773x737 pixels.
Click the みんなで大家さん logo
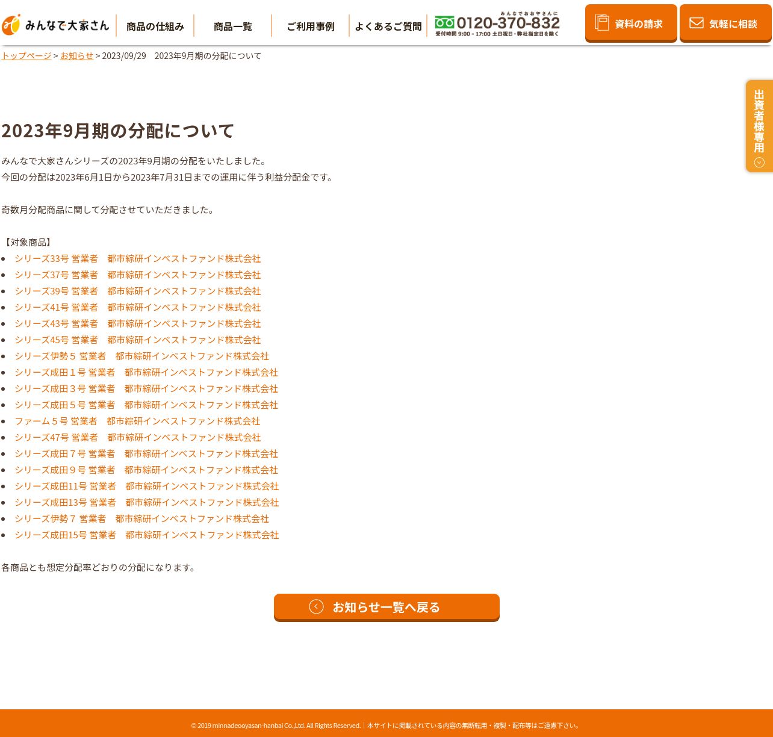click(x=55, y=25)
